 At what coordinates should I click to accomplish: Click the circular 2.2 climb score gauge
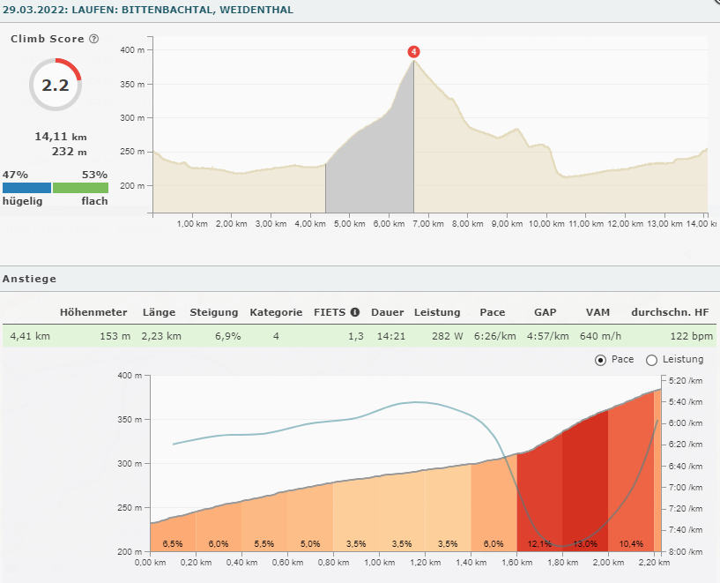tap(56, 85)
